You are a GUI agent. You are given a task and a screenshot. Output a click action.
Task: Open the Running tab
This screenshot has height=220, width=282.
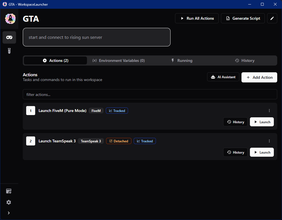click(182, 60)
